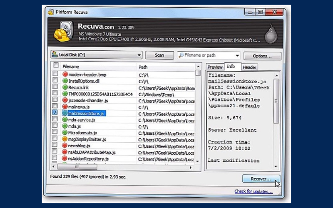Image resolution: width=333 pixels, height=208 pixels.
Task: Uncheck the box for mailSessionStore.js
Action: (55, 112)
